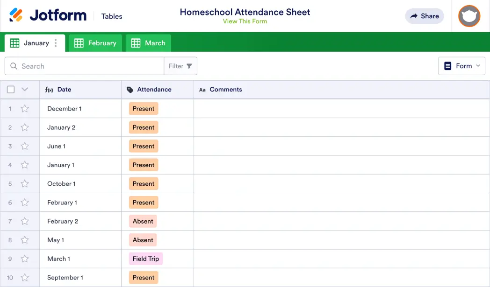Screen dimensions: 490x287
Task: Star the March 1 Field Trip row
Action: coord(25,258)
